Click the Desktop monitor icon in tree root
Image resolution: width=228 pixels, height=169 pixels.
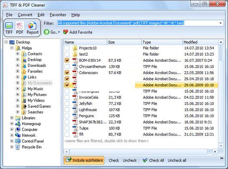(x=12, y=42)
